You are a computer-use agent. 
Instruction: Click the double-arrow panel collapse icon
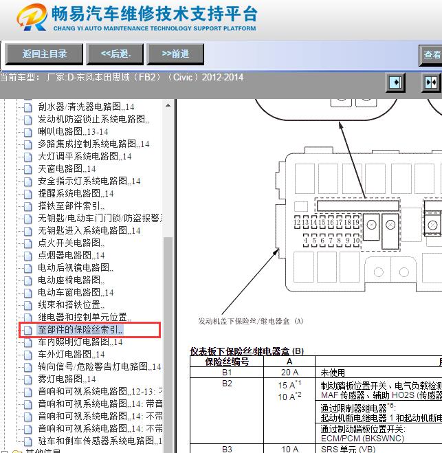tap(431, 82)
